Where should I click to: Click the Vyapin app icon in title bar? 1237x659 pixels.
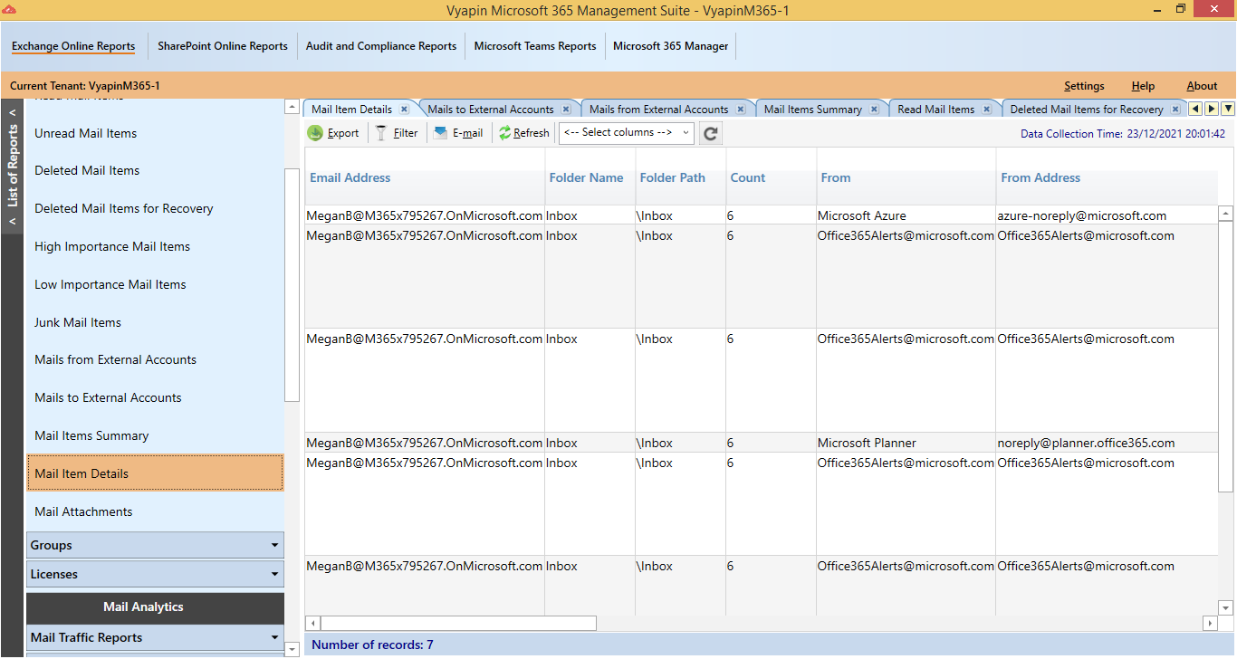[x=9, y=9]
